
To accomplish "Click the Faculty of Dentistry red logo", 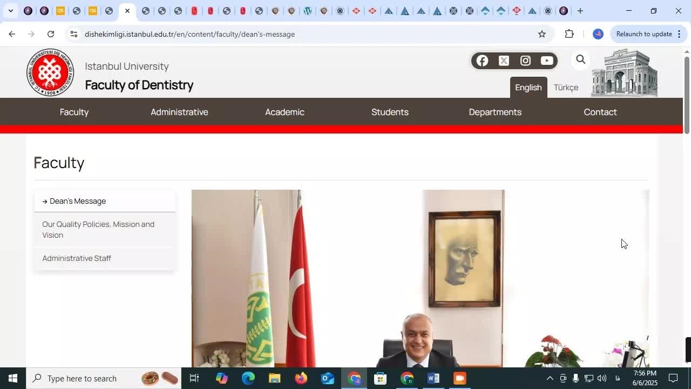I will [50, 72].
